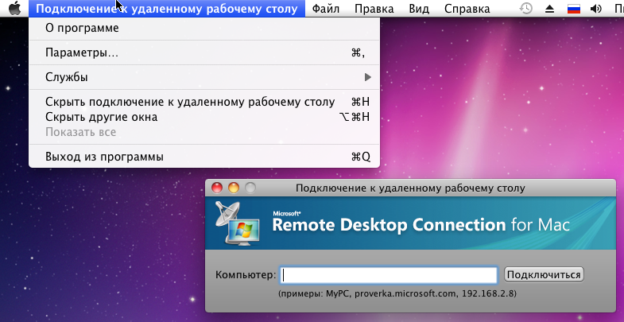Open the Вид menu

coord(419,9)
